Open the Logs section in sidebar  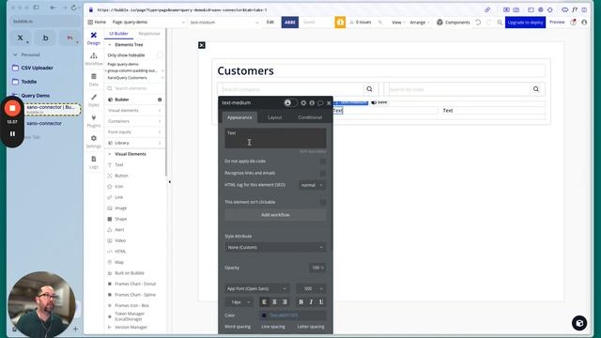tap(94, 162)
